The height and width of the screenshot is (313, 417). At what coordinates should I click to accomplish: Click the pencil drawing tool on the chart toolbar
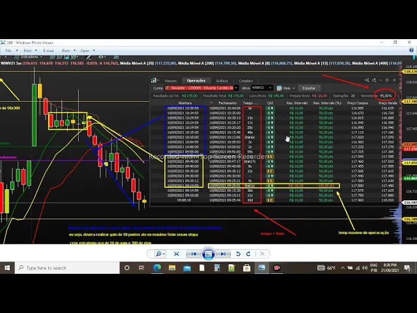click(x=89, y=57)
